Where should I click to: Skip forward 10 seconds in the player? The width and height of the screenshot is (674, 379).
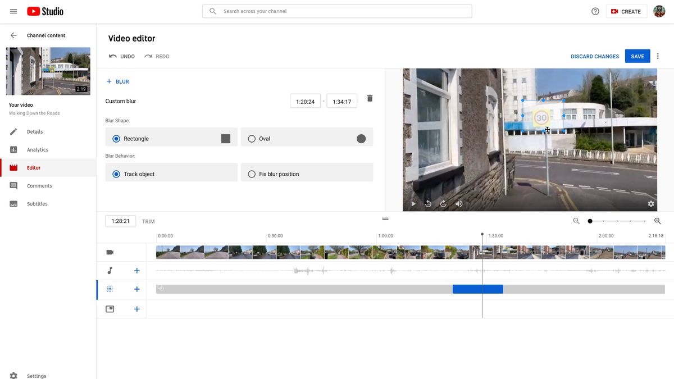[443, 203]
